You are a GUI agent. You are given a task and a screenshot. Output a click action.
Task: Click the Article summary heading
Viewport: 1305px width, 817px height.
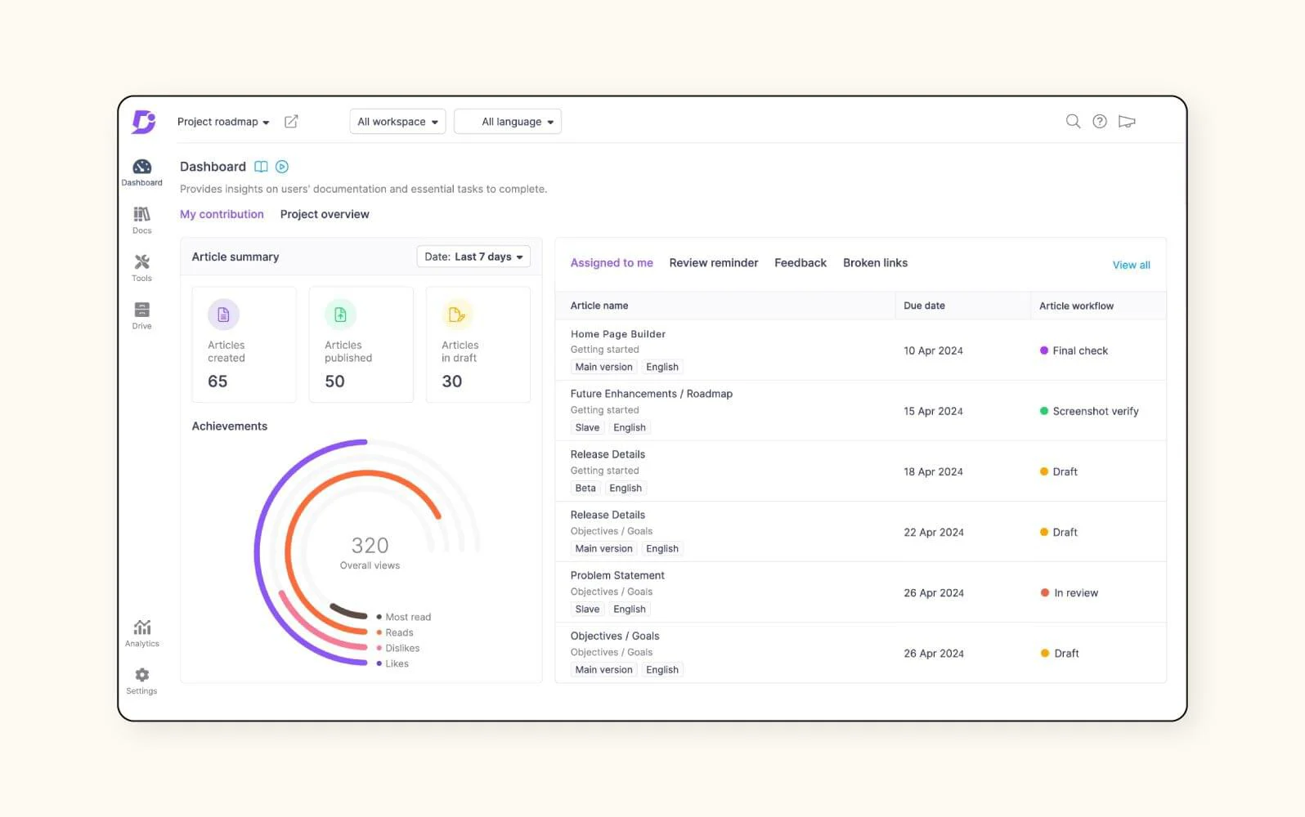(x=235, y=257)
